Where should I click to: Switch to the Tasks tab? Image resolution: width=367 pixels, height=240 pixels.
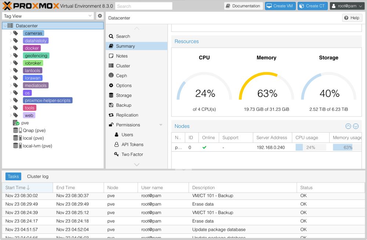coord(13,177)
